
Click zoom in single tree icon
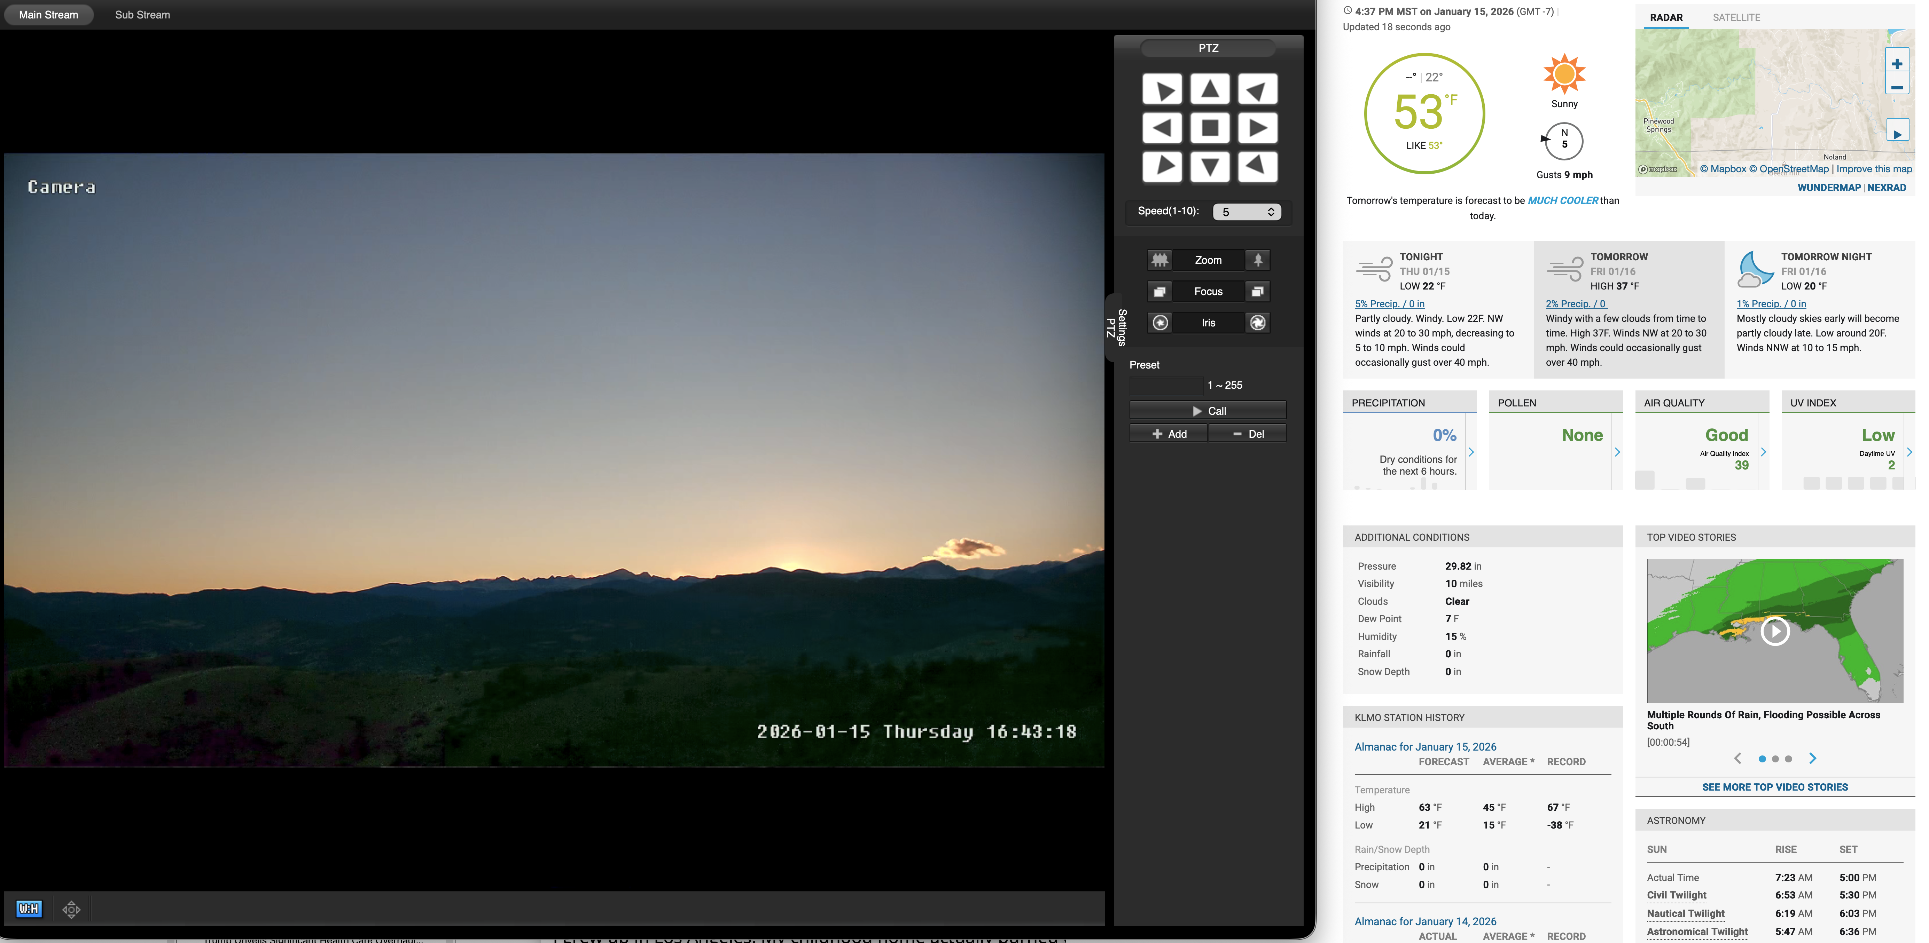[1258, 260]
